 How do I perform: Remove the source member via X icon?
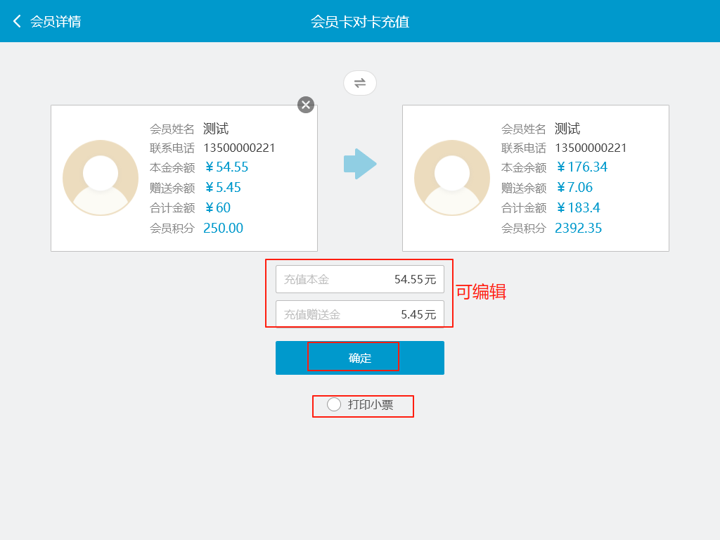click(305, 105)
